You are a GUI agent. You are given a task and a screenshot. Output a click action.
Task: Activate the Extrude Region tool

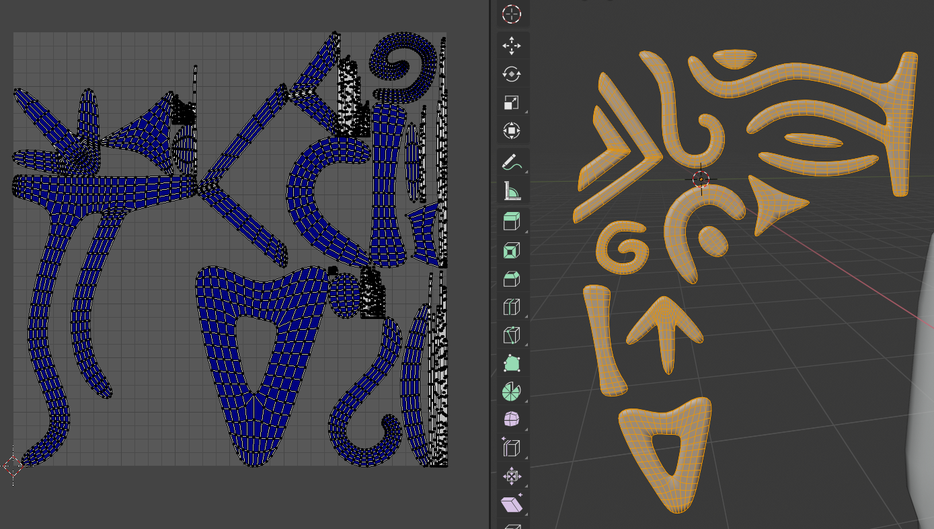point(512,222)
